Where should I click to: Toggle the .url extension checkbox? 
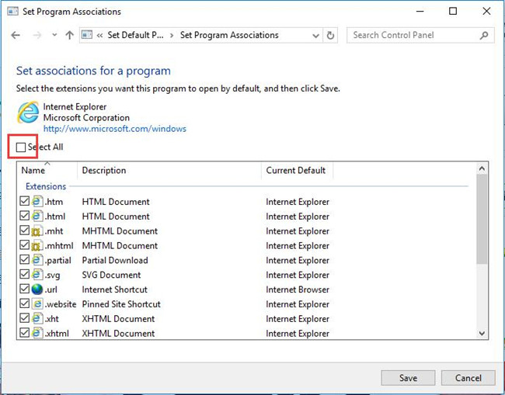(x=25, y=289)
